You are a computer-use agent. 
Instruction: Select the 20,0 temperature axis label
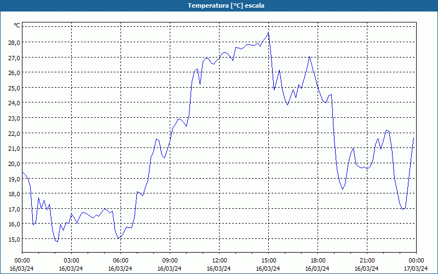[x=14, y=163]
